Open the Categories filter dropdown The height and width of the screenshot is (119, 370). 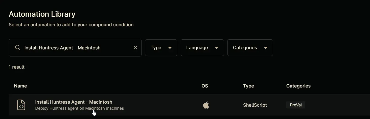click(250, 48)
